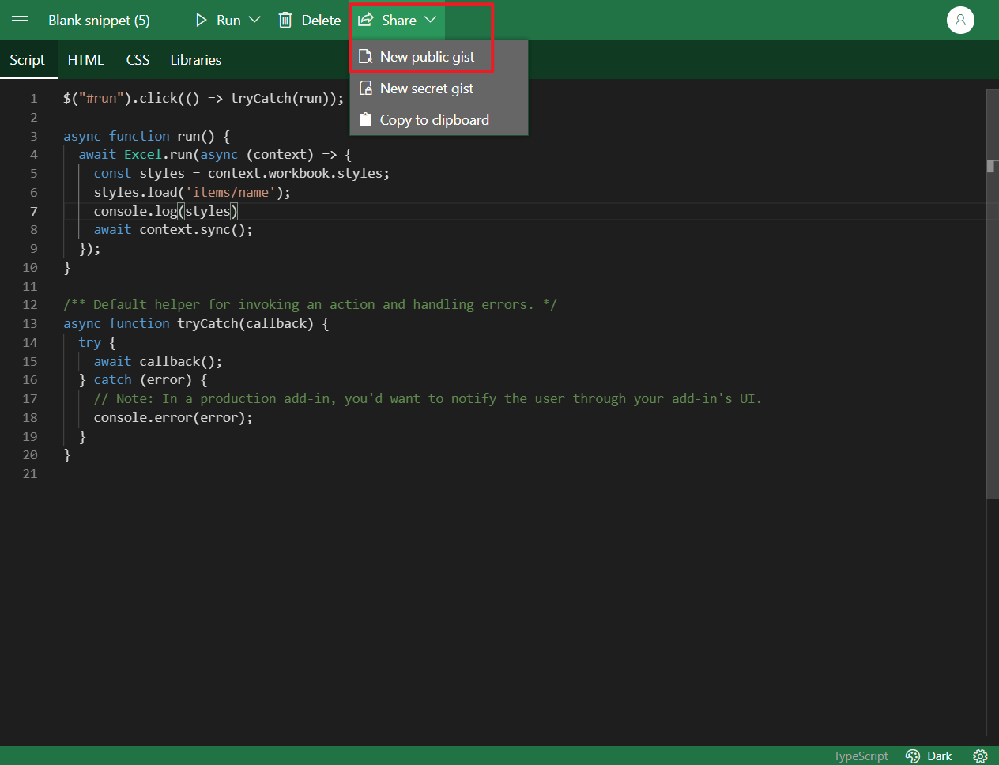Click the New secret gist icon
Image resolution: width=999 pixels, height=765 pixels.
coord(366,88)
